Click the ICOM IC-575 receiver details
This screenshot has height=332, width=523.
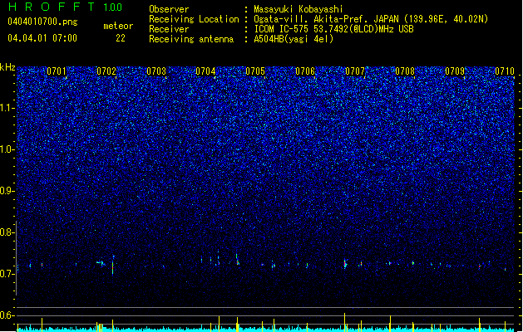[333, 29]
